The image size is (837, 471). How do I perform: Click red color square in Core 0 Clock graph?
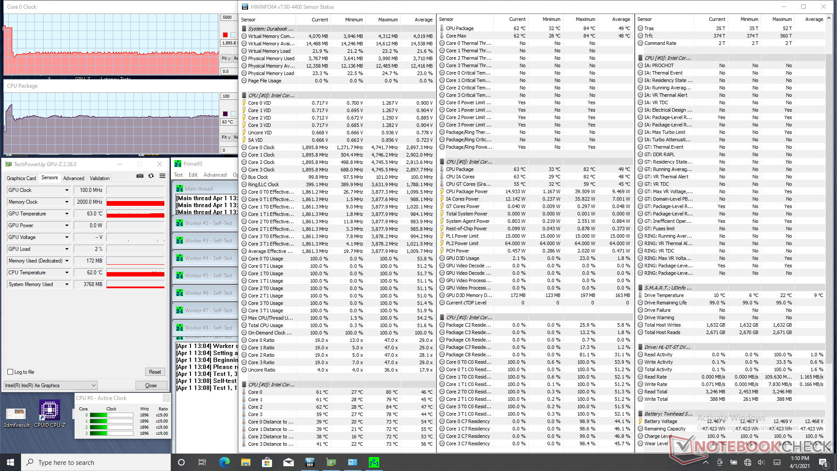[x=225, y=35]
